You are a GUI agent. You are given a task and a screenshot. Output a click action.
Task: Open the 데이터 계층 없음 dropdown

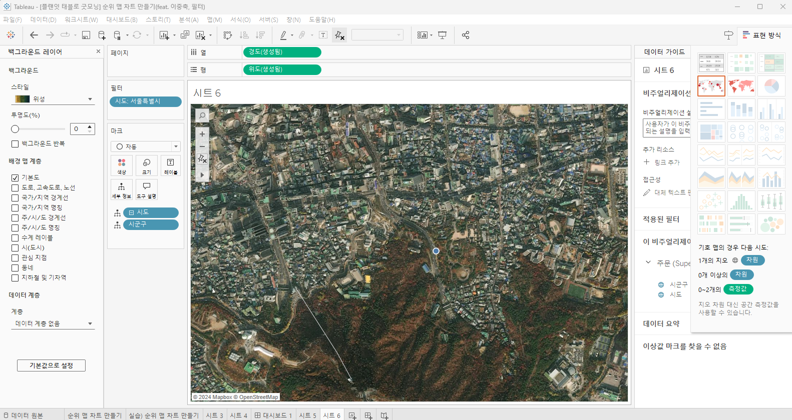(53, 323)
